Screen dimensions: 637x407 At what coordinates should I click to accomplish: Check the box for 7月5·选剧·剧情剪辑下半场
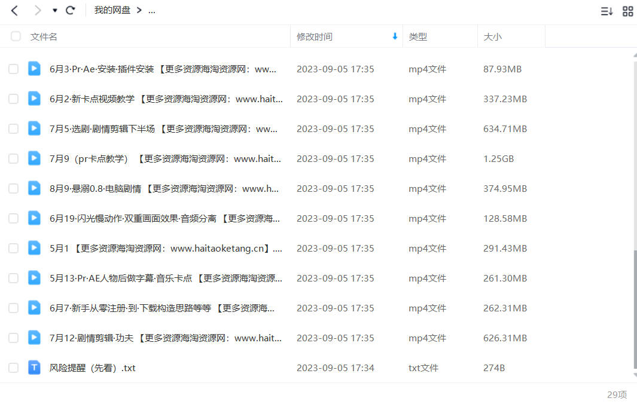tap(13, 128)
